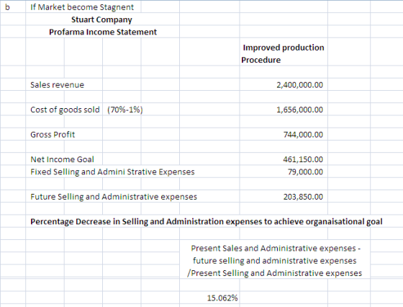Viewport: 403px width, 307px height.
Task: Click 'Cost of goods sold' label
Action: point(65,110)
